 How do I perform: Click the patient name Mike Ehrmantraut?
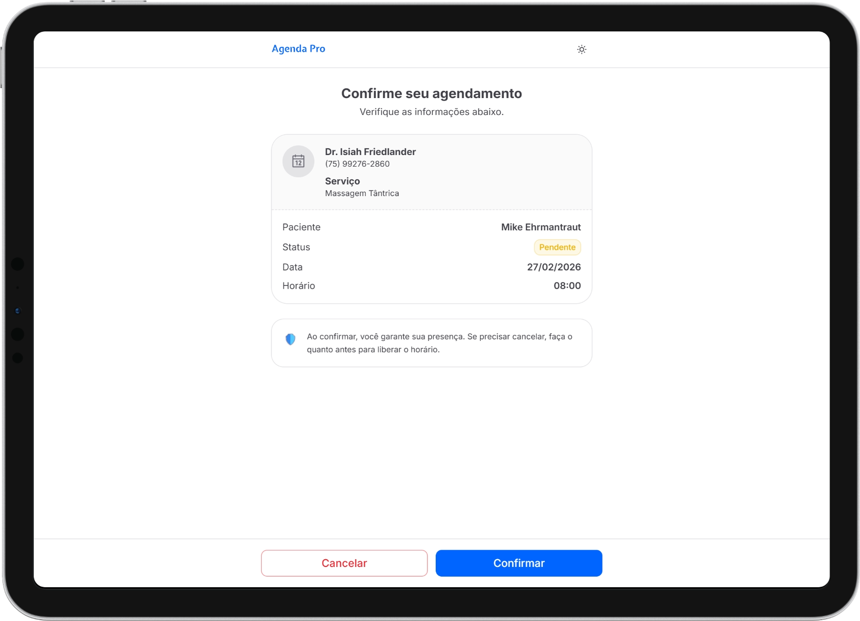[x=541, y=227]
